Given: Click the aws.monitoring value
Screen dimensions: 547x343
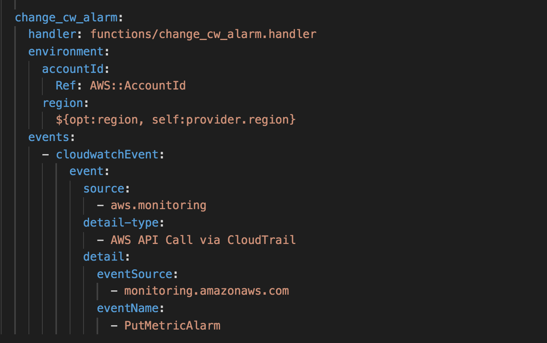Looking at the screenshot, I should (x=158, y=206).
